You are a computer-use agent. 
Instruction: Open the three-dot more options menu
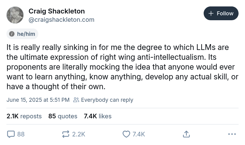pyautogui.click(x=232, y=134)
